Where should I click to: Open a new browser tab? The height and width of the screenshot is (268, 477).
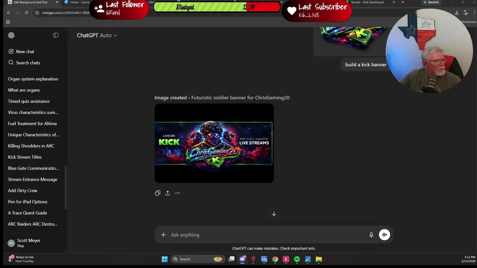click(402, 2)
